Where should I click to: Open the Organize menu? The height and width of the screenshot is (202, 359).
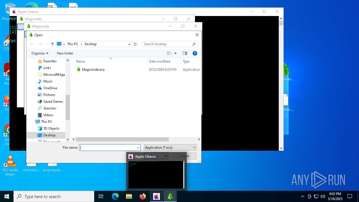(40, 53)
